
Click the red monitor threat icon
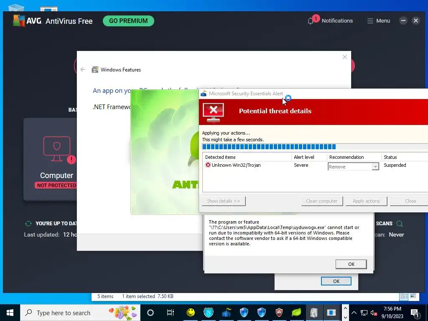[214, 113]
